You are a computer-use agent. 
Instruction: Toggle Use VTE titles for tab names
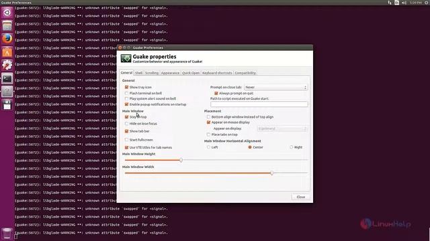[x=126, y=147]
